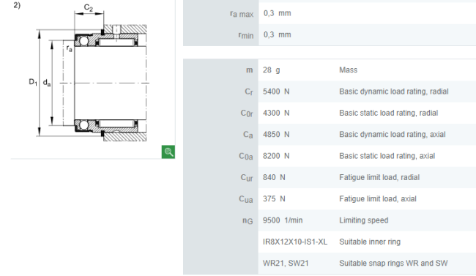Click the Cur symbol cell

coord(247,178)
